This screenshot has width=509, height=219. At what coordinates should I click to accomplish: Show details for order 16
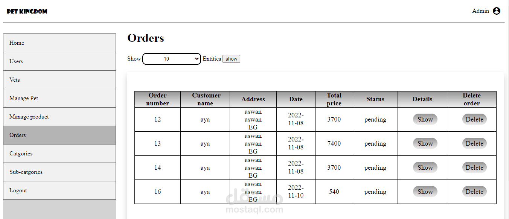tap(425, 192)
